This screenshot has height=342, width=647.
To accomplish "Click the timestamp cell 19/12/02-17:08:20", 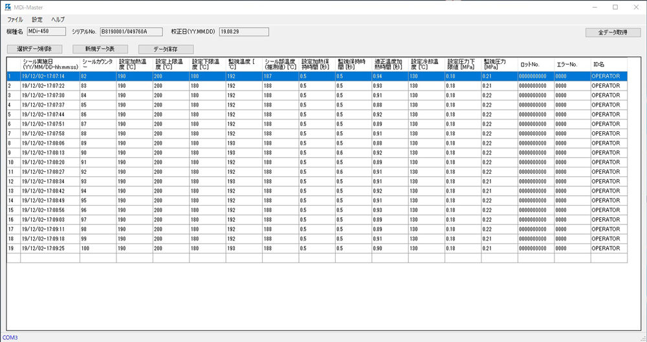I will (x=50, y=162).
